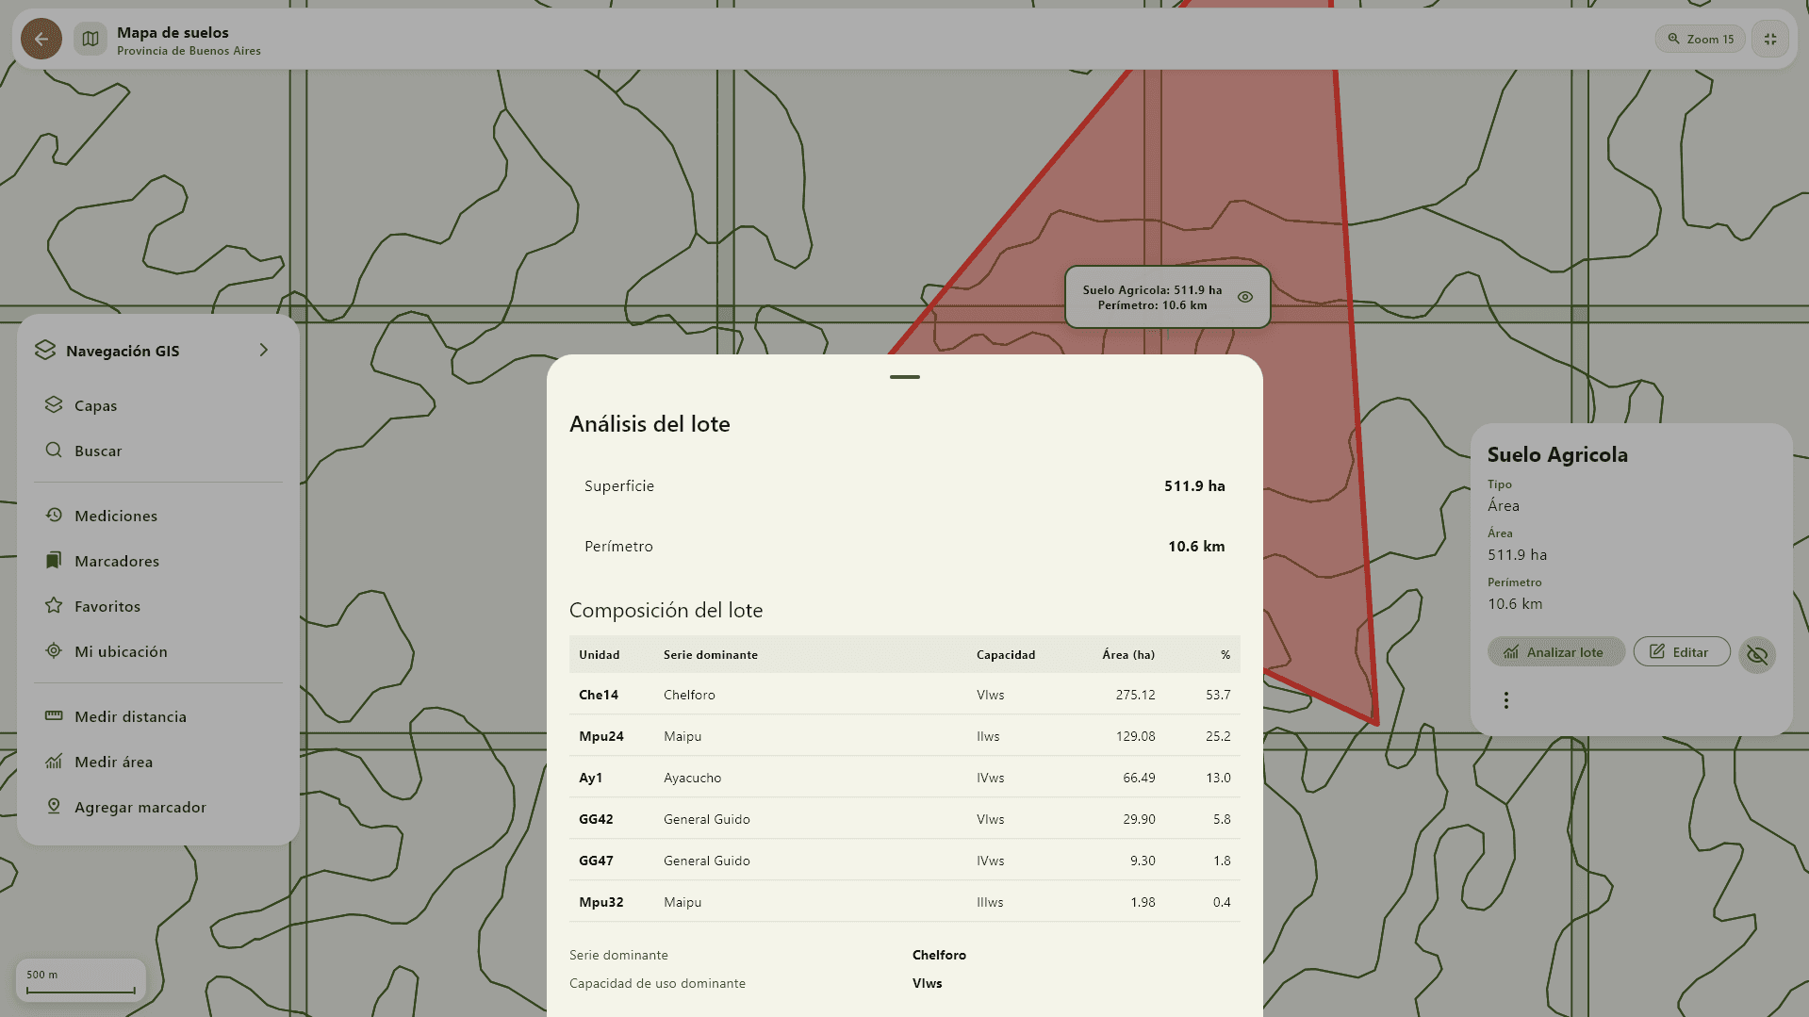Toggle Suelo Agricola visibility crossed-eye icon
The height and width of the screenshot is (1017, 1809).
click(1757, 654)
